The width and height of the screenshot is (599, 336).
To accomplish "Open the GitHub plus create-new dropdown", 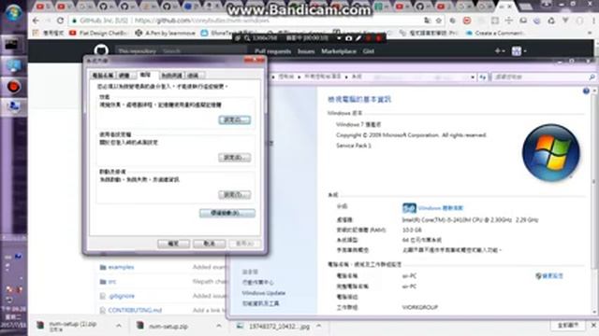I will tap(500, 50).
